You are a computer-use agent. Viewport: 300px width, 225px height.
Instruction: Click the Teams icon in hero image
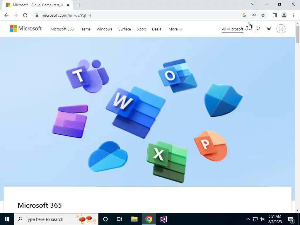87,76
